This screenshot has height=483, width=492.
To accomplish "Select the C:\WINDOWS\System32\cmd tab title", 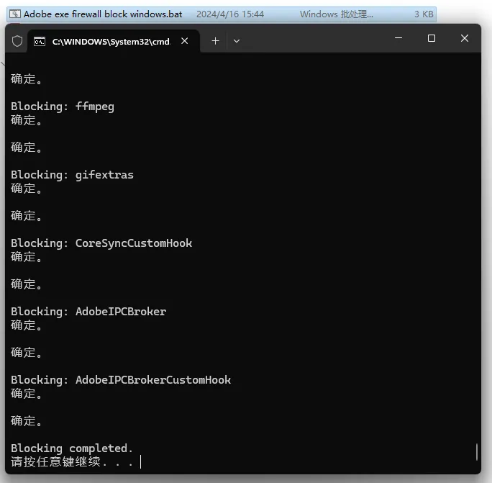I will 111,41.
